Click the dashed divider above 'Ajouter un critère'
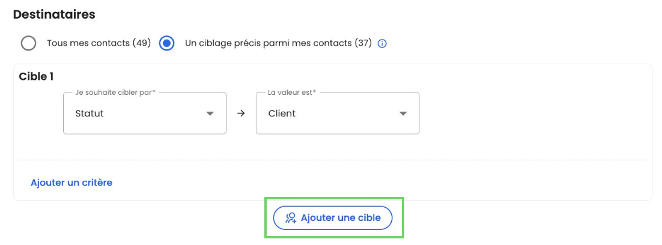This screenshot has height=245, width=662. (x=332, y=160)
